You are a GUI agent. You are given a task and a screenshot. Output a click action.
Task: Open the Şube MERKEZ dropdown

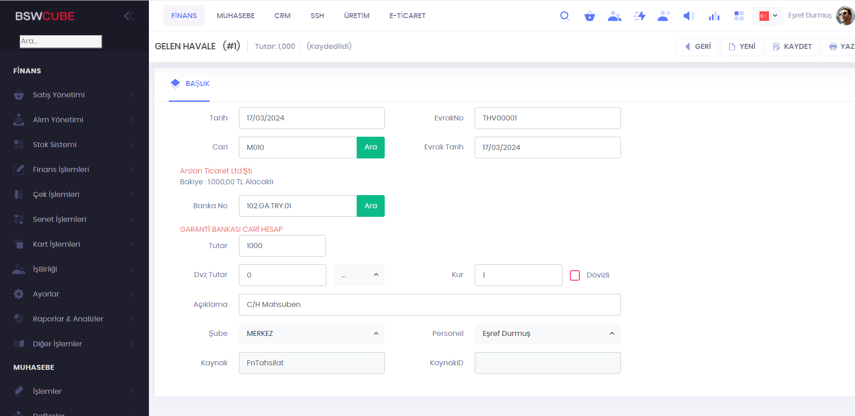pyautogui.click(x=311, y=334)
